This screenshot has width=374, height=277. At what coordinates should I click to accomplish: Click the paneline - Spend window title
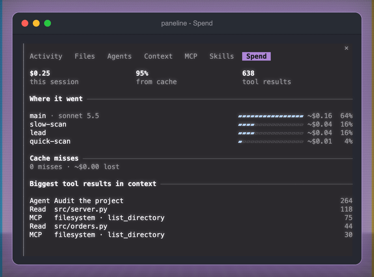[187, 23]
